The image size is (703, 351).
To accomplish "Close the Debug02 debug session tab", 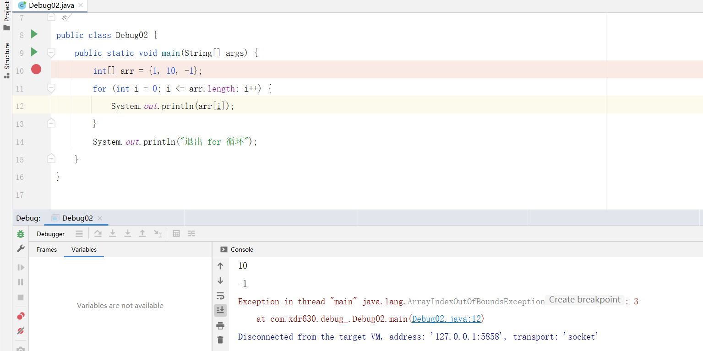I will click(100, 218).
